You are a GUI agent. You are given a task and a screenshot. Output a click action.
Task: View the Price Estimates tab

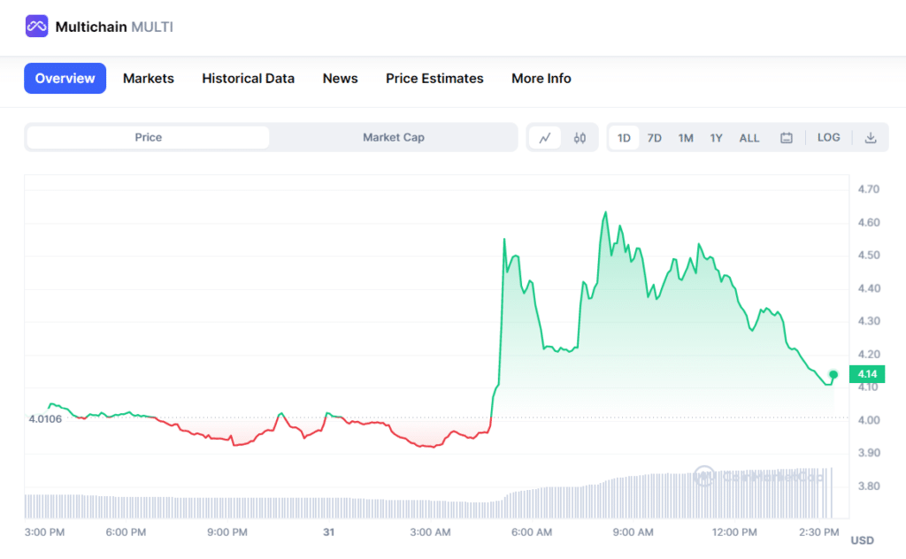tap(434, 79)
